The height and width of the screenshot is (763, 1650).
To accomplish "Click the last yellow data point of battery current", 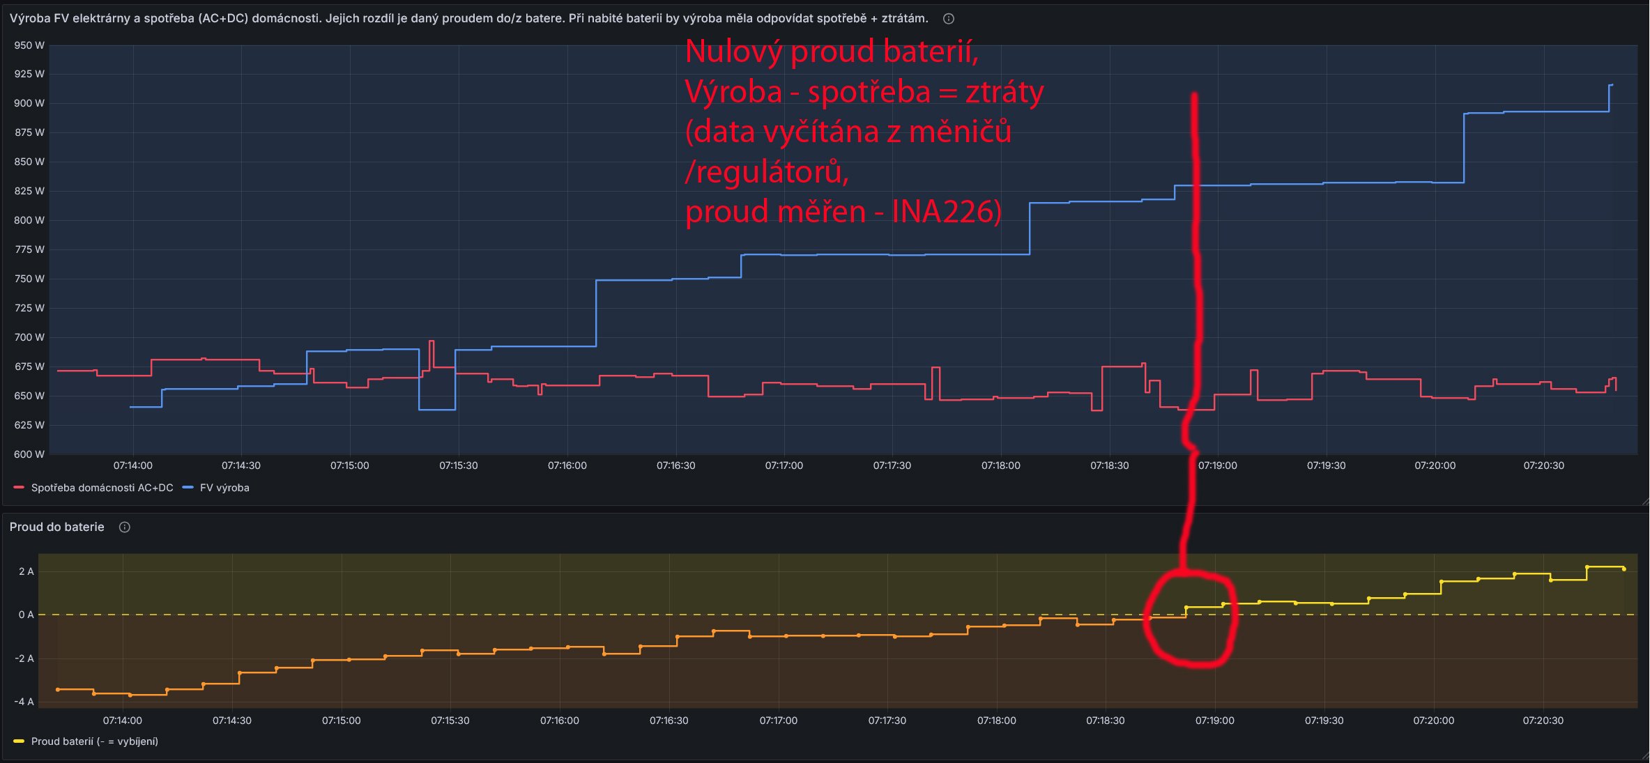I will click(x=1624, y=569).
